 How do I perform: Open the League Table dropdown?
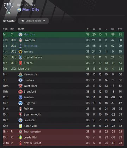[33, 21]
